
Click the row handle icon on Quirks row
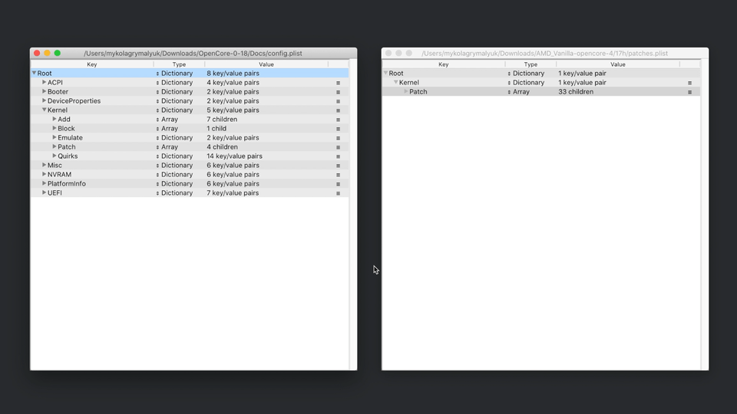338,156
